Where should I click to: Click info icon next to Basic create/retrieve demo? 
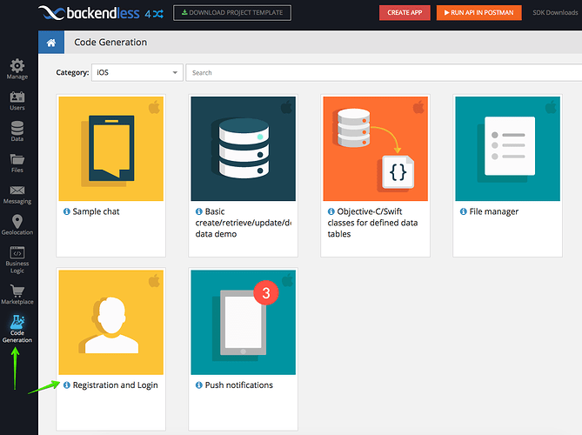point(199,211)
